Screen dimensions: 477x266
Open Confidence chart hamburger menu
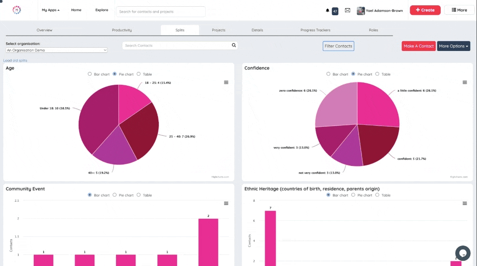pos(465,82)
